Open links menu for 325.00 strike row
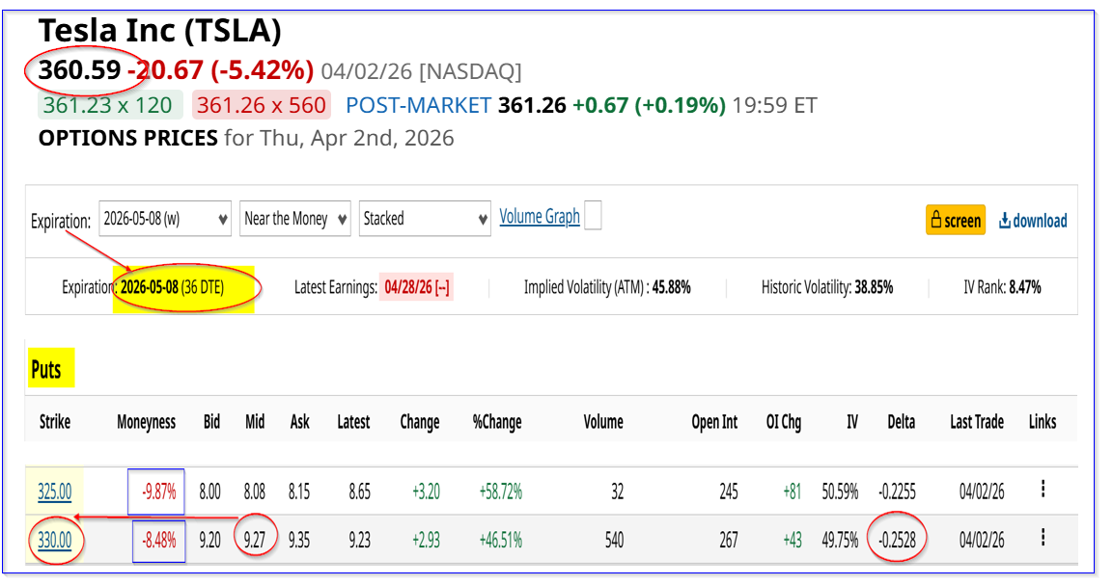Screen dimensions: 1113x585 click(1043, 490)
